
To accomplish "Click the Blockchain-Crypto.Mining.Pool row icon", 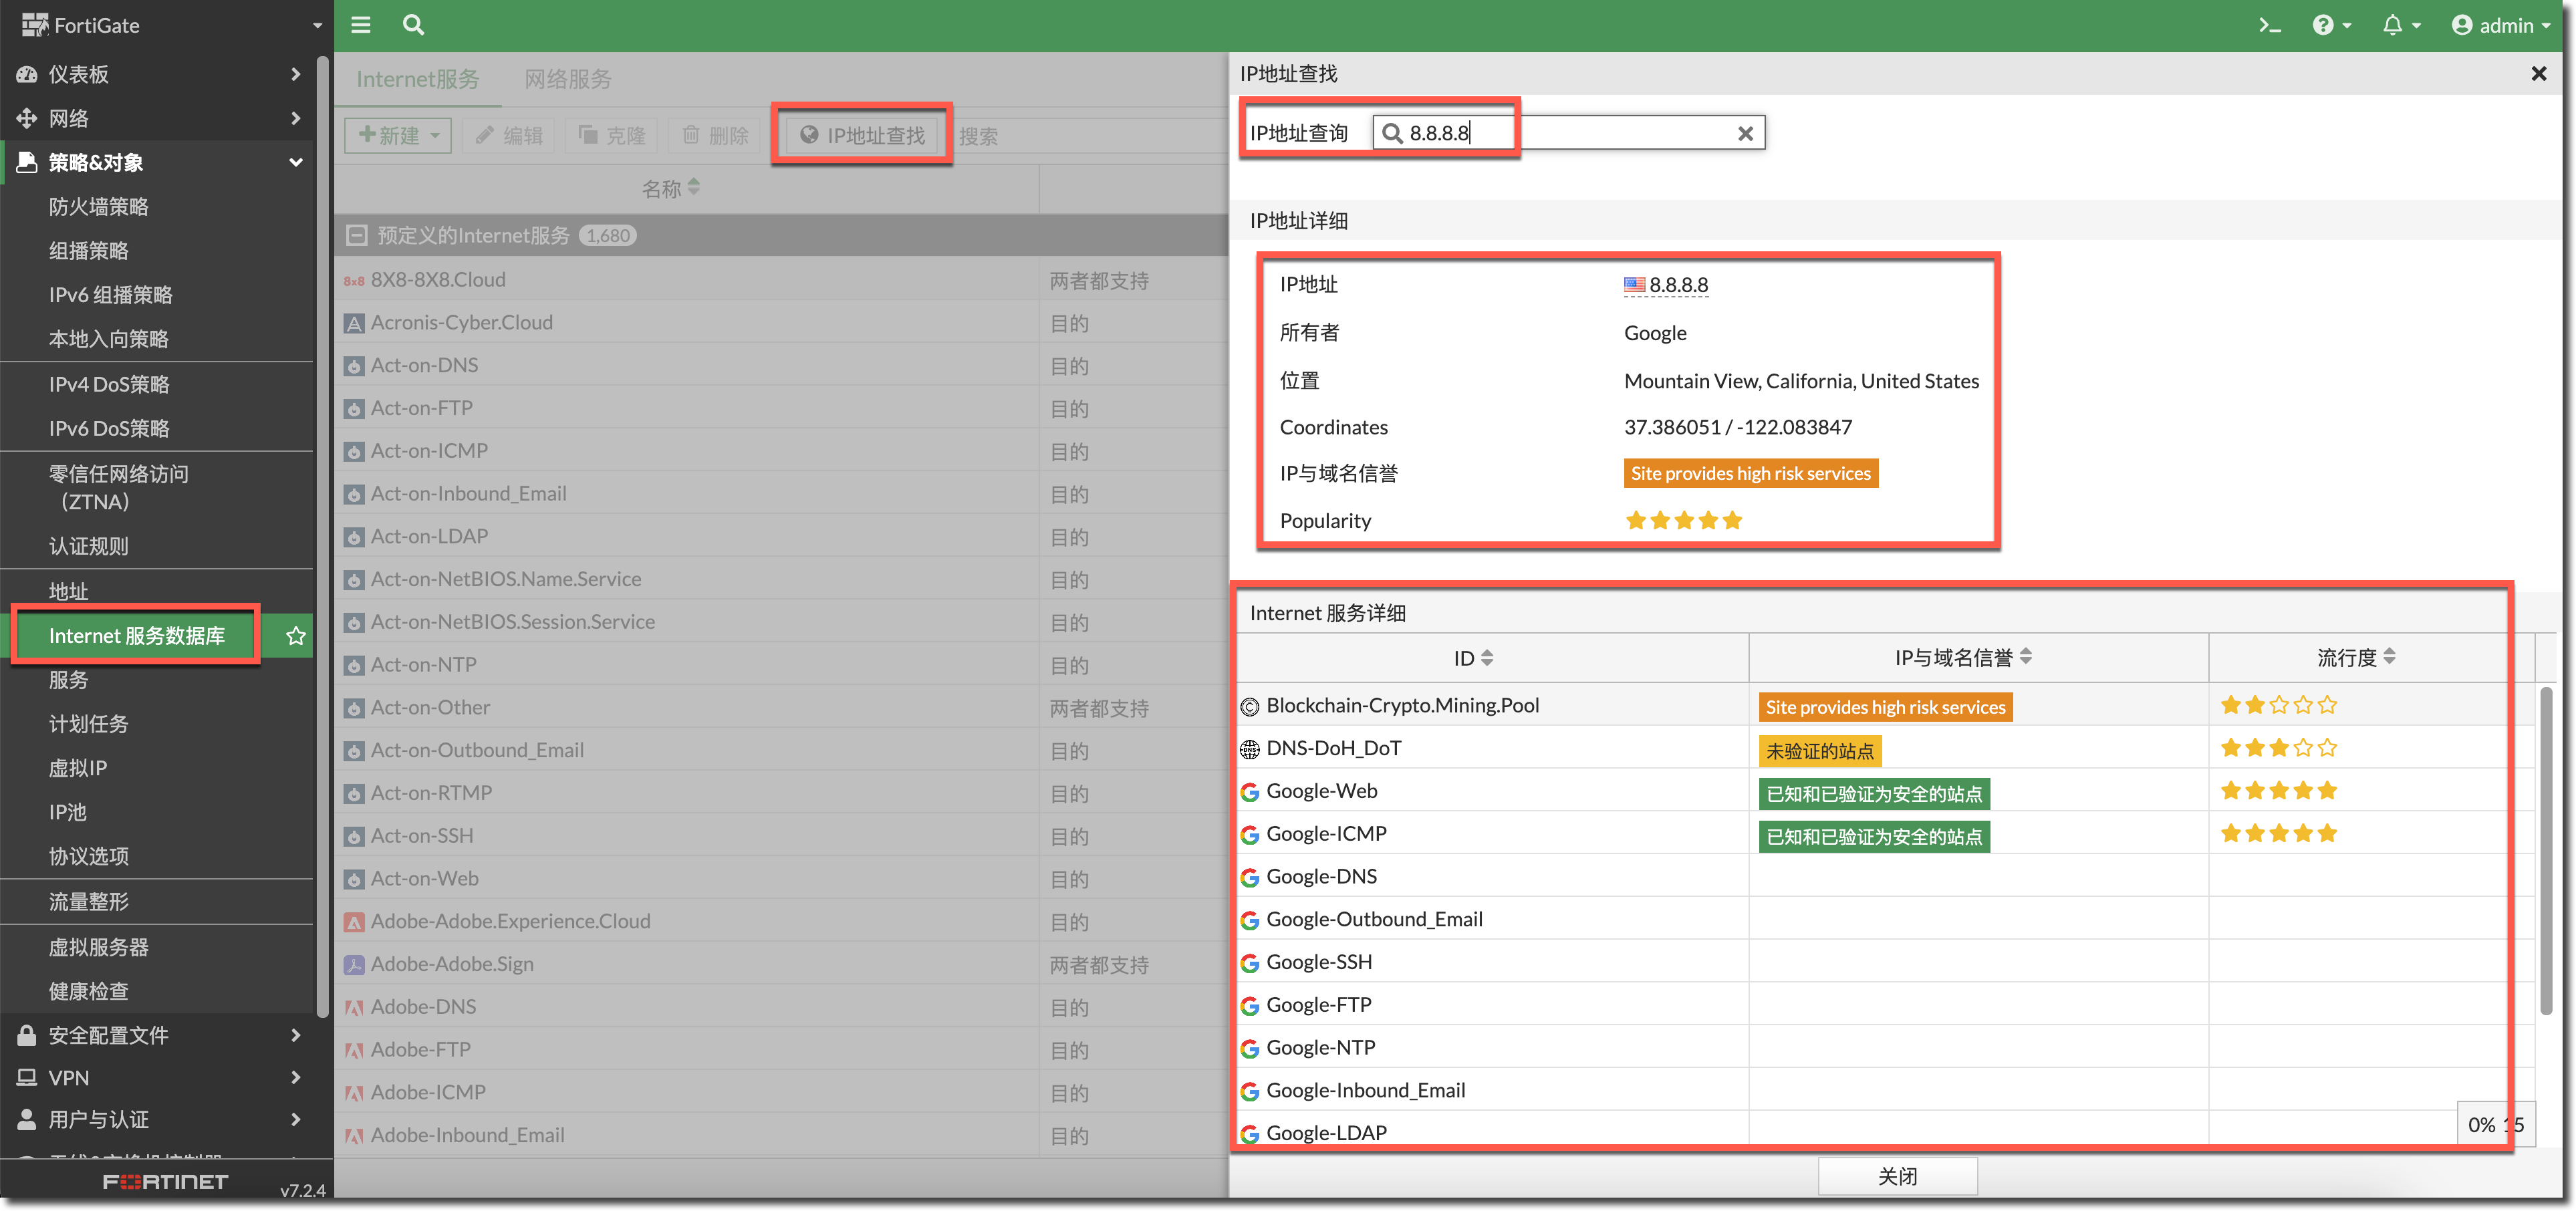I will (1249, 707).
